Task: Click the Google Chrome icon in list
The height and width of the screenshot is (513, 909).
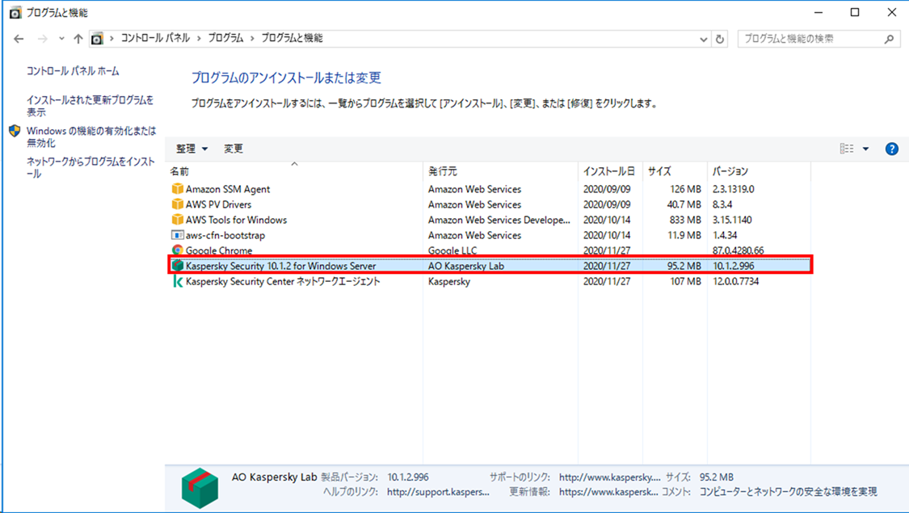Action: [178, 250]
